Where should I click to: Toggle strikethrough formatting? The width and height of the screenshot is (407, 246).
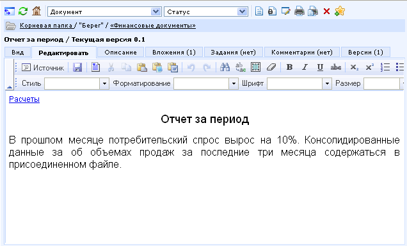[335, 67]
